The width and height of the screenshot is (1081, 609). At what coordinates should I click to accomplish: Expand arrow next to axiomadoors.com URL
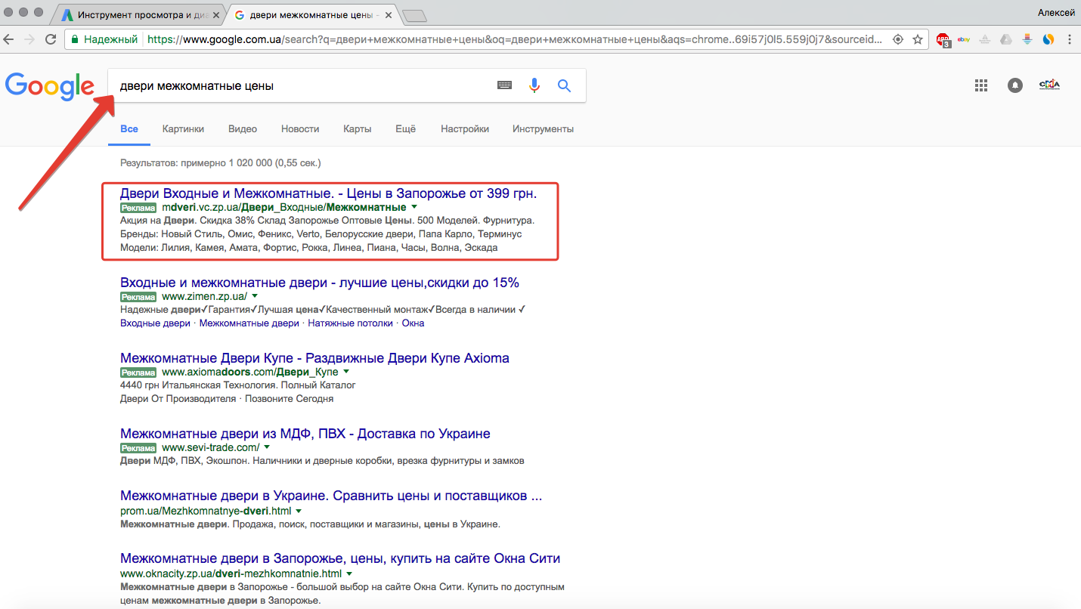pyautogui.click(x=346, y=372)
